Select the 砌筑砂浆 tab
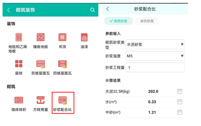Viewport: 201px width, 126px height. tap(118, 21)
